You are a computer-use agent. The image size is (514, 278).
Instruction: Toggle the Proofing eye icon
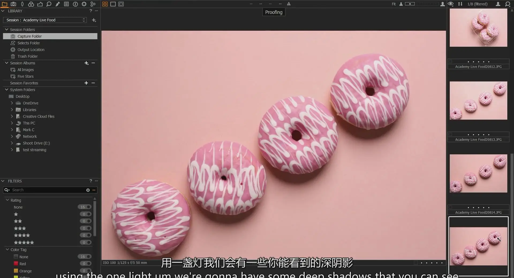click(x=451, y=4)
